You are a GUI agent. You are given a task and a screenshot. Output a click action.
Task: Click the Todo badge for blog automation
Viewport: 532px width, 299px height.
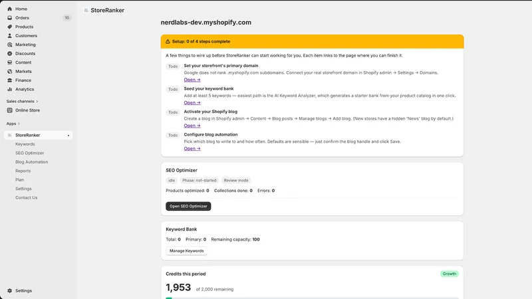pyautogui.click(x=173, y=136)
